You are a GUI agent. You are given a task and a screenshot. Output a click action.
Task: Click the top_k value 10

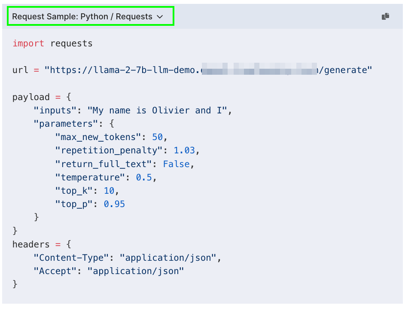coord(109,191)
